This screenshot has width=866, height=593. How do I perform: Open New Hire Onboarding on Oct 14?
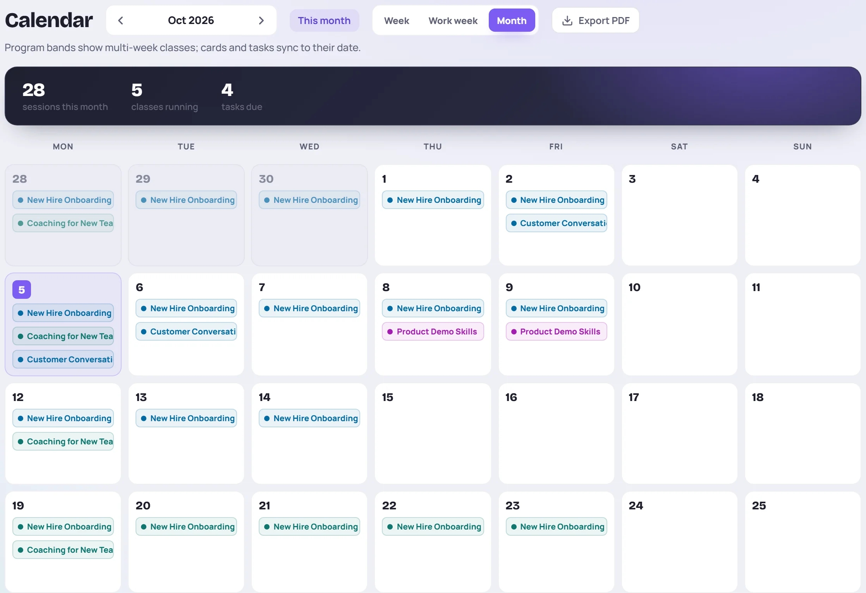click(309, 418)
